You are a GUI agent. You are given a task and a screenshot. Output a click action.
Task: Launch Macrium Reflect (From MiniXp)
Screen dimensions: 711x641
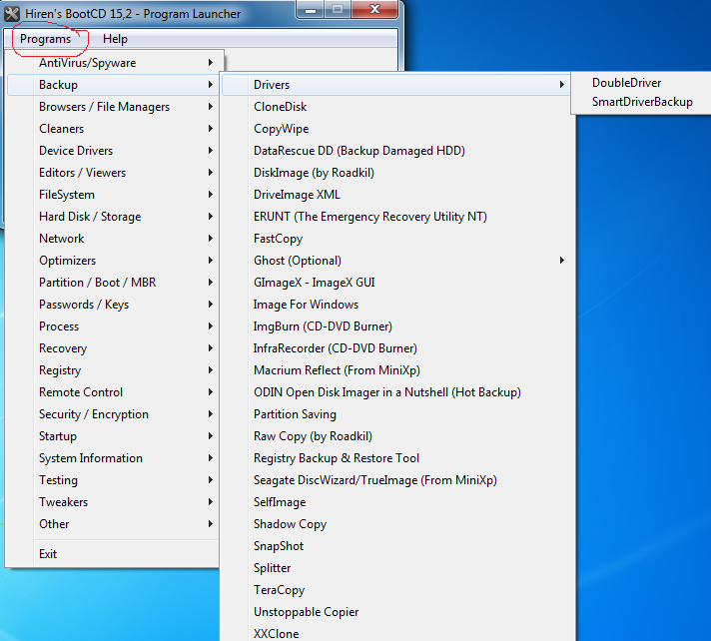[396, 370]
